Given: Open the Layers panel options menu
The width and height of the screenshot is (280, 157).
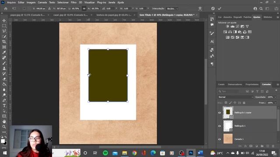Looking at the screenshot, I should (278, 84).
